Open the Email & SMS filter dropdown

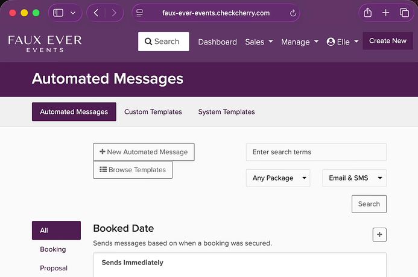tap(354, 178)
